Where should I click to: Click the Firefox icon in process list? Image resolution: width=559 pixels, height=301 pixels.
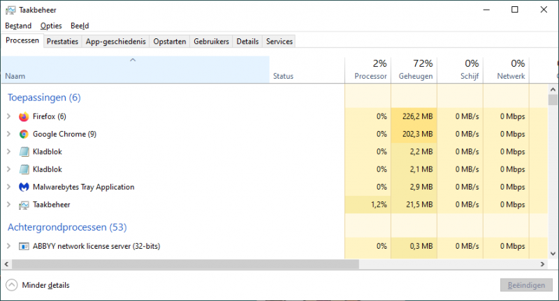[x=24, y=116]
